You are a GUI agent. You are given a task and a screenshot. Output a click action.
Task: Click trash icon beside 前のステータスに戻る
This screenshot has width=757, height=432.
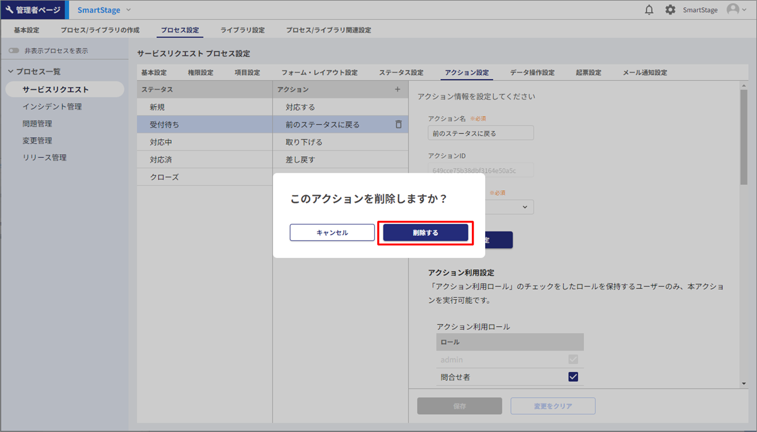[398, 124]
